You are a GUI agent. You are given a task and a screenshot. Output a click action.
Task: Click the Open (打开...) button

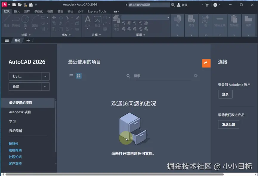[x=25, y=76]
